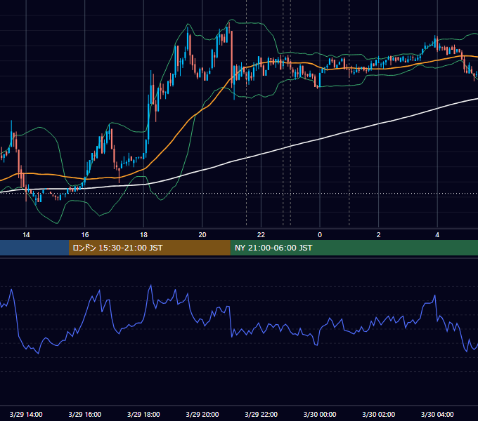Viewport: 478px width, 421px height.
Task: Click the '3/29 20:00' date label
Action: point(202,414)
